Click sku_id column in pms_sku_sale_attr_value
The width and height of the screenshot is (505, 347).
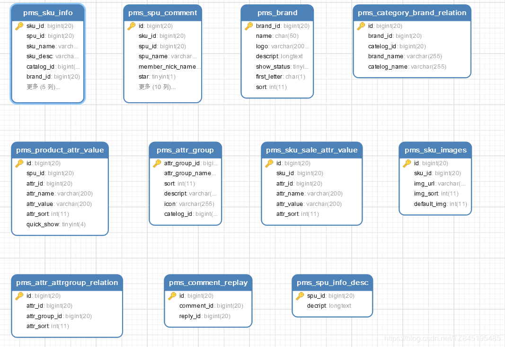300,173
